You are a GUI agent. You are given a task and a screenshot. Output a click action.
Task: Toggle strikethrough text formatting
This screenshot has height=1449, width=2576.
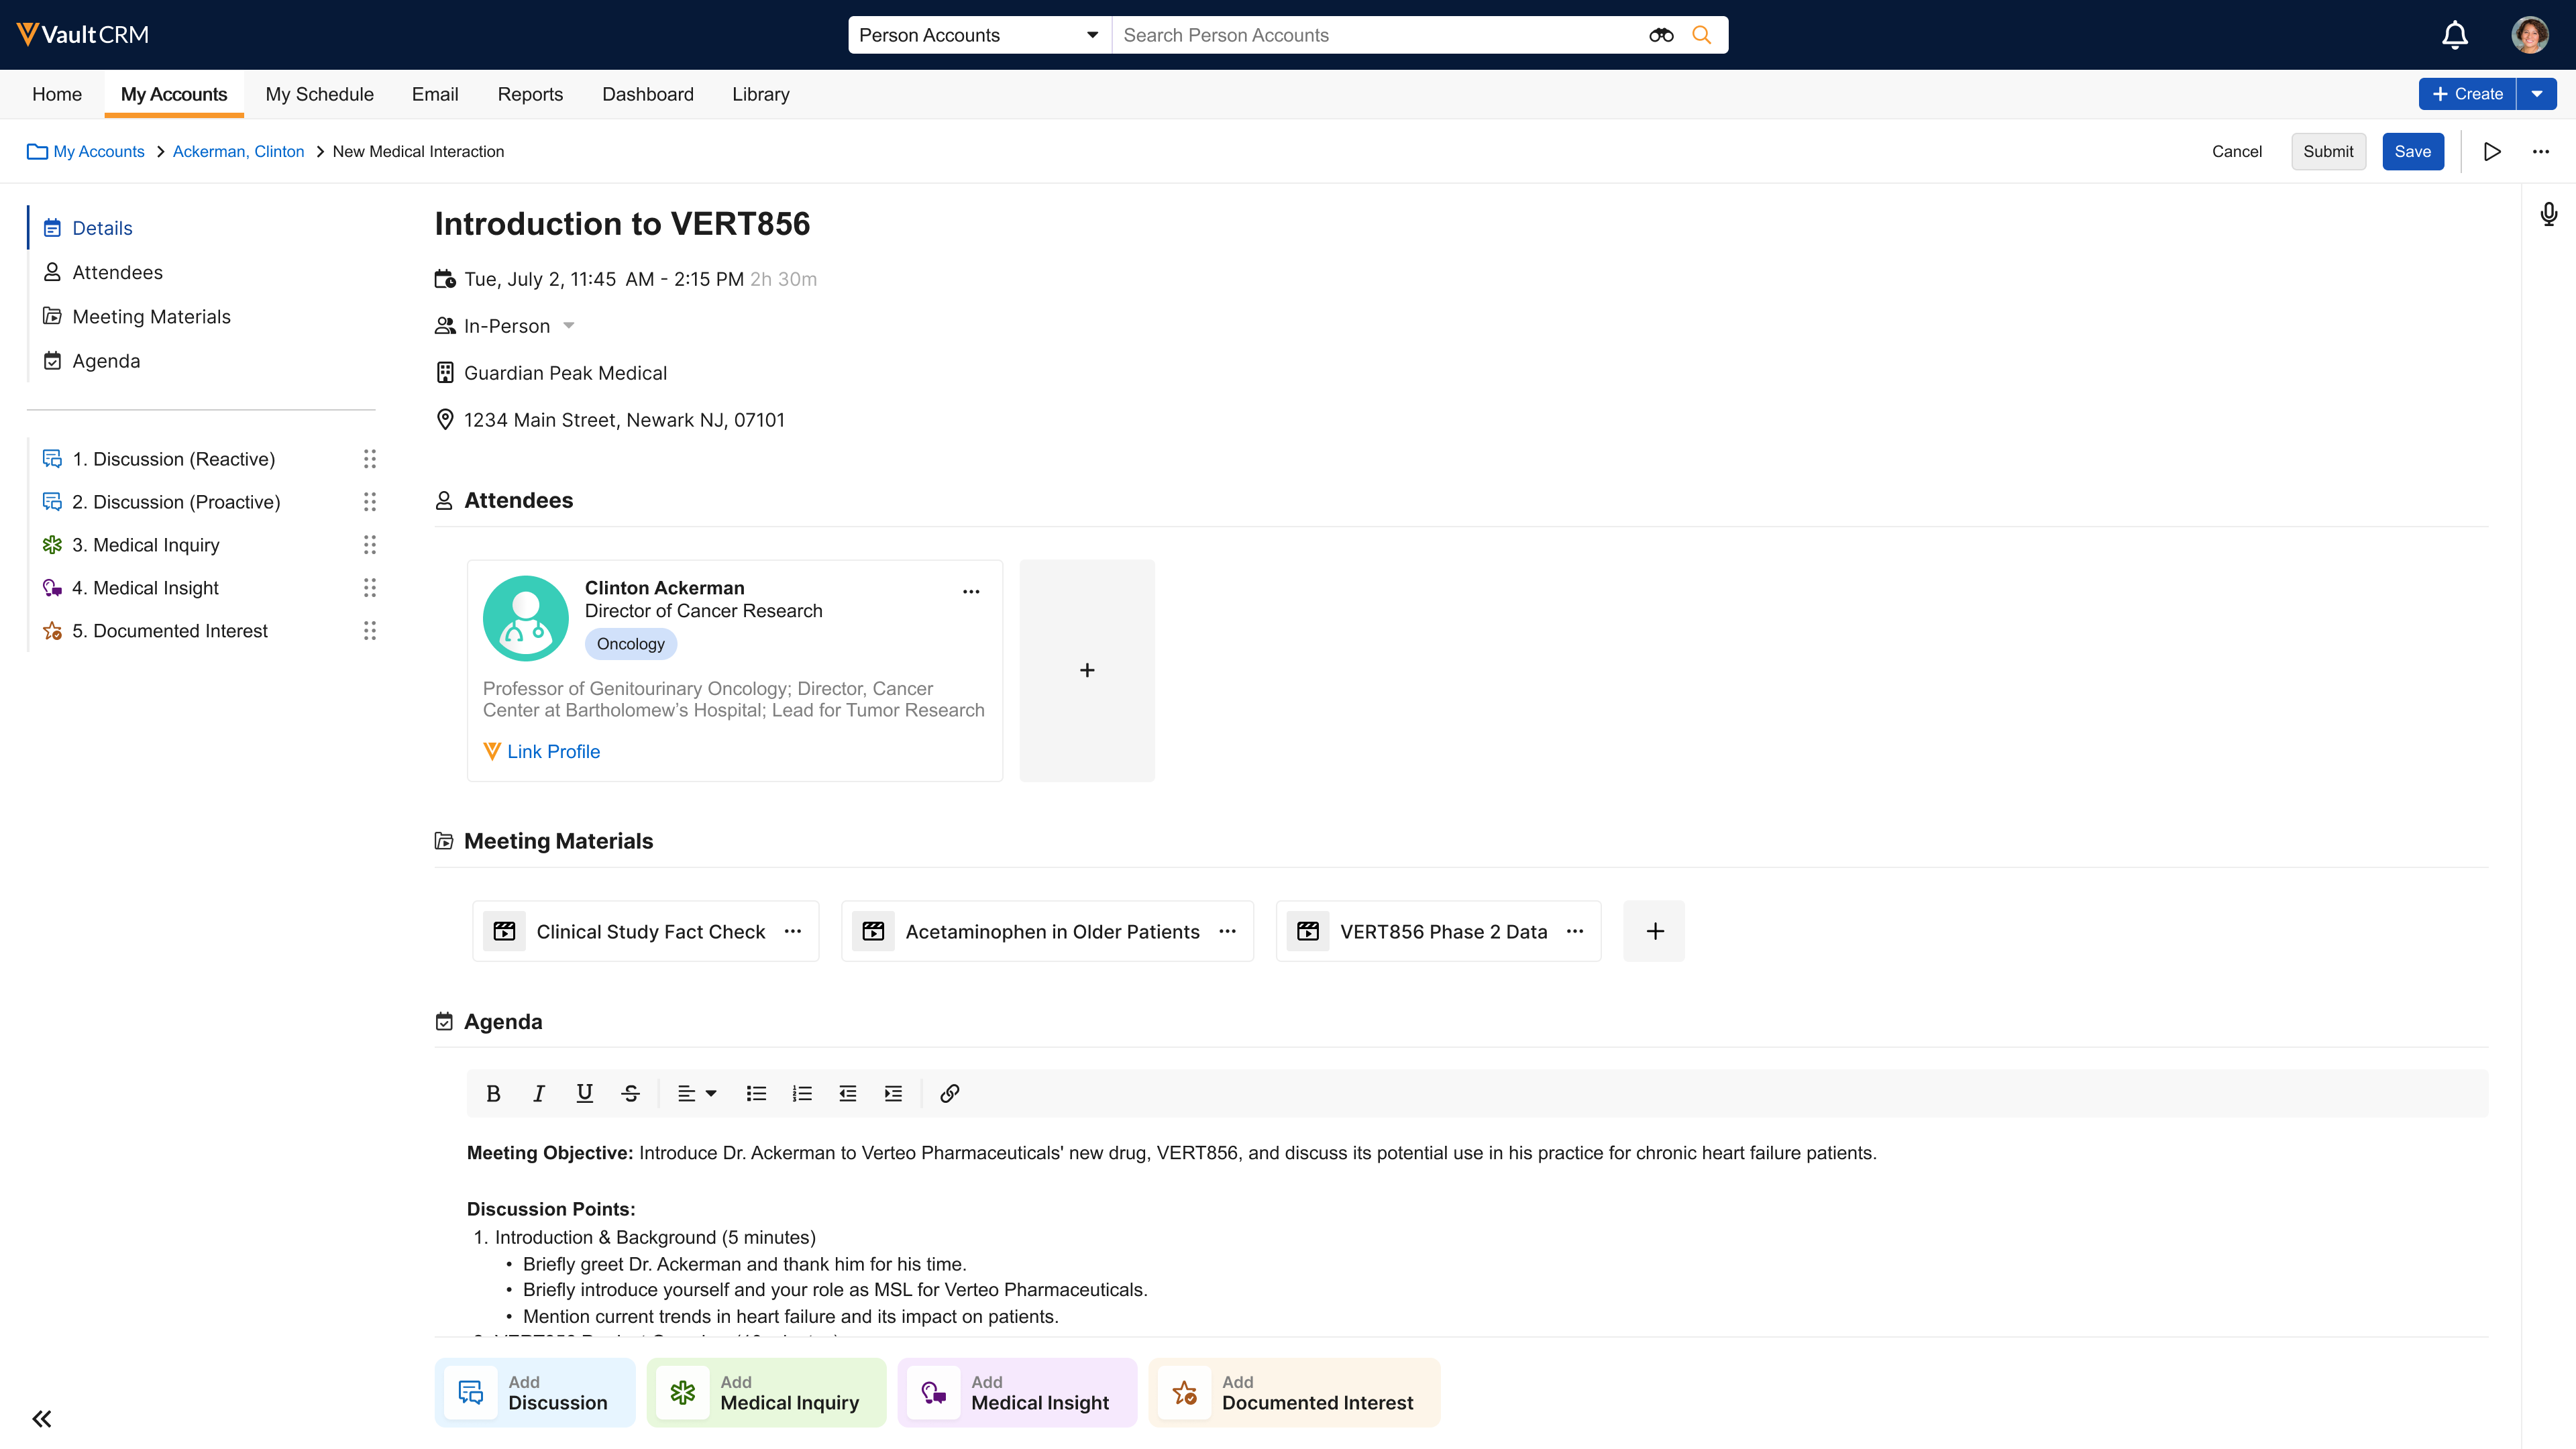pos(630,1093)
